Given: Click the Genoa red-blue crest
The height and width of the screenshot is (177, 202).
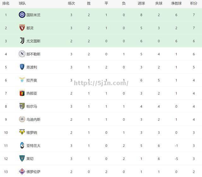Looking at the screenshot, I should pos(22,93).
